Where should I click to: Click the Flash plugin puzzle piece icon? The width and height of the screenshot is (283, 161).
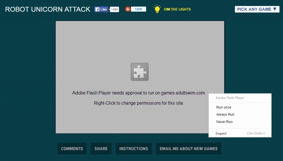point(139,72)
